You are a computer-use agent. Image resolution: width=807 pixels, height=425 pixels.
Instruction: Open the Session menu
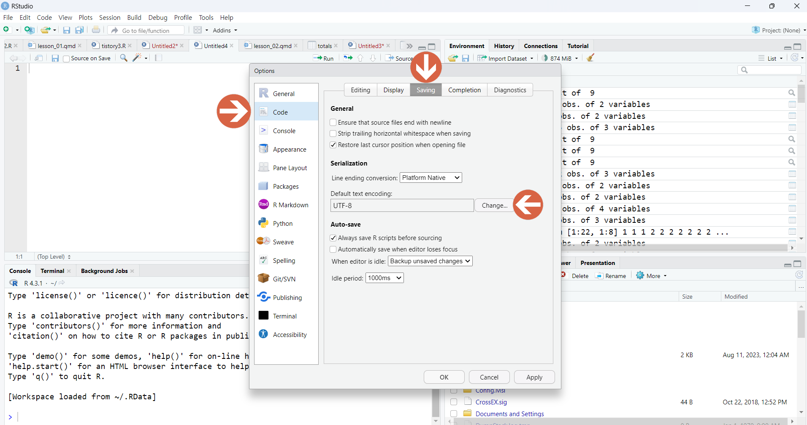110,17
